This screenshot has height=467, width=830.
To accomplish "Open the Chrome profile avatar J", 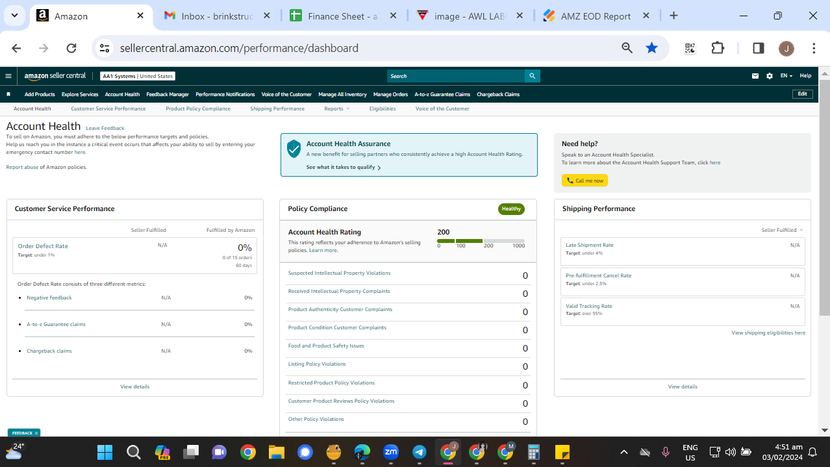I will point(786,48).
